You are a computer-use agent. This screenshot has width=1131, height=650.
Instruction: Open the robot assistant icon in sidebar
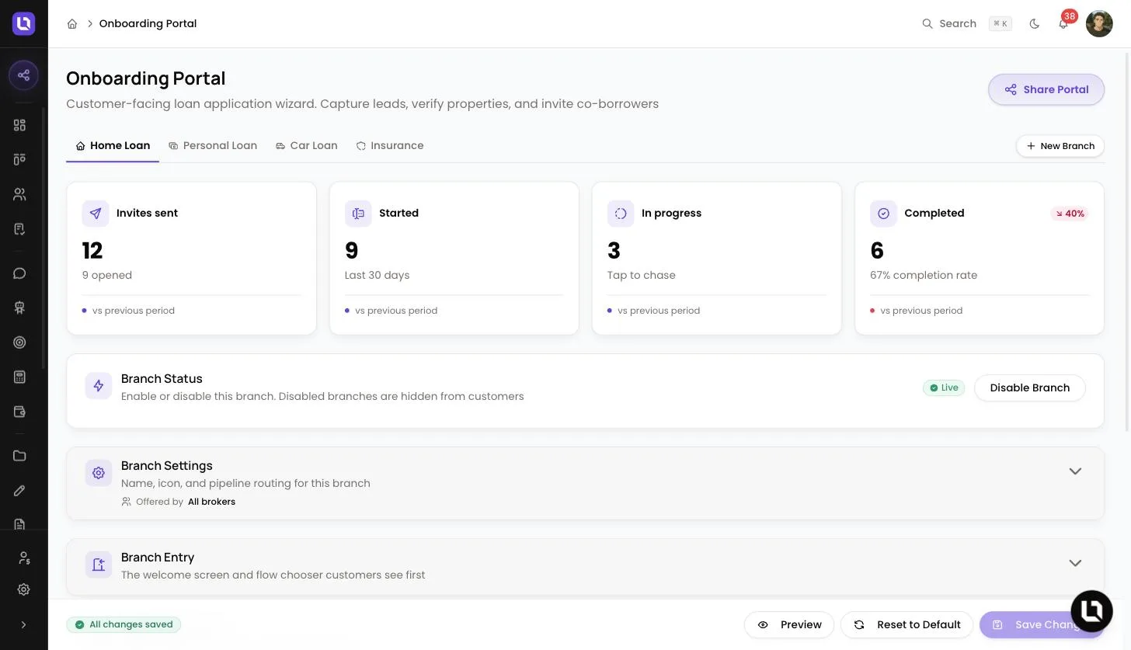coord(19,308)
